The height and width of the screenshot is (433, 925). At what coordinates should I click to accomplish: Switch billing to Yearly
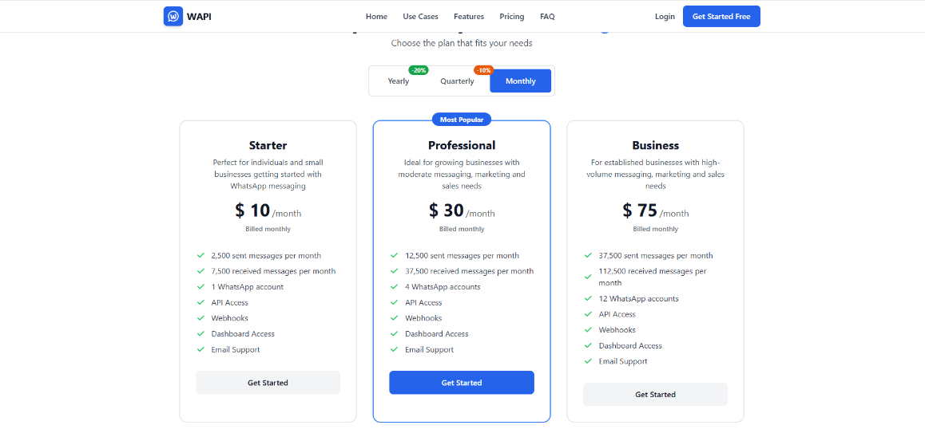(399, 81)
